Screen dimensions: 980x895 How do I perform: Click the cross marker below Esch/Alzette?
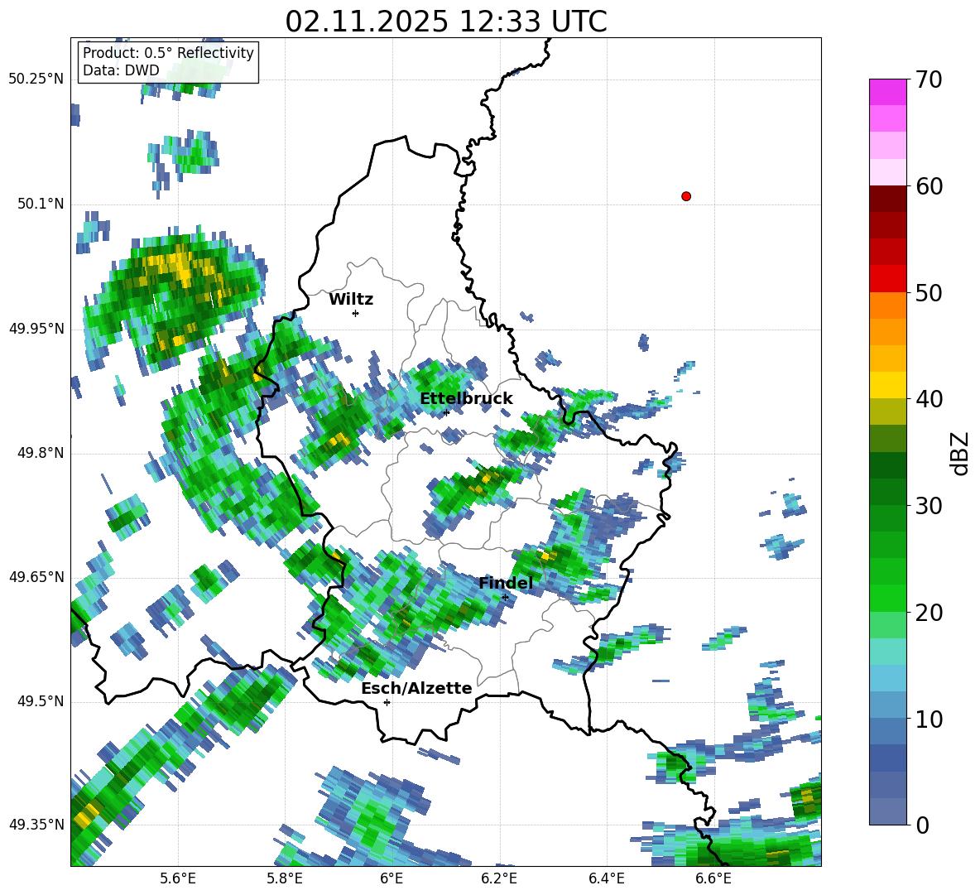pos(387,702)
